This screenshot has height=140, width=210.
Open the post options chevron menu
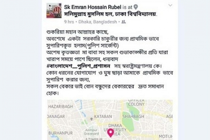pyautogui.click(x=170, y=5)
